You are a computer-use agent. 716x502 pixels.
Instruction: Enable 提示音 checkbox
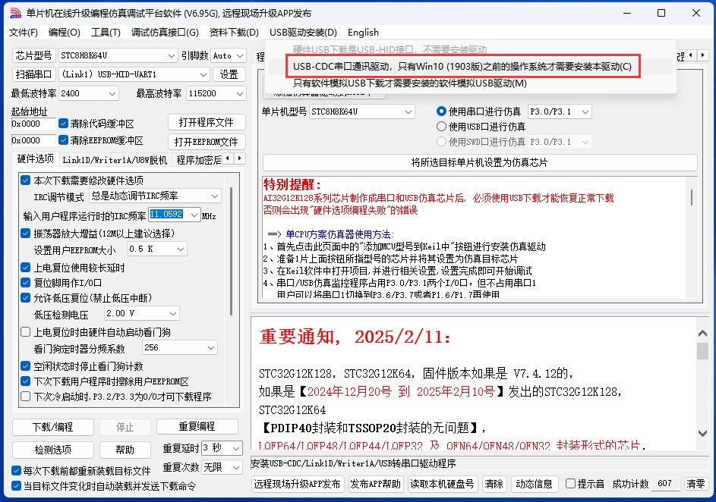pos(570,484)
